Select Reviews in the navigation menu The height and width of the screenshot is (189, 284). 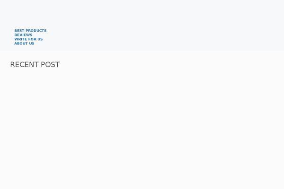tap(23, 35)
